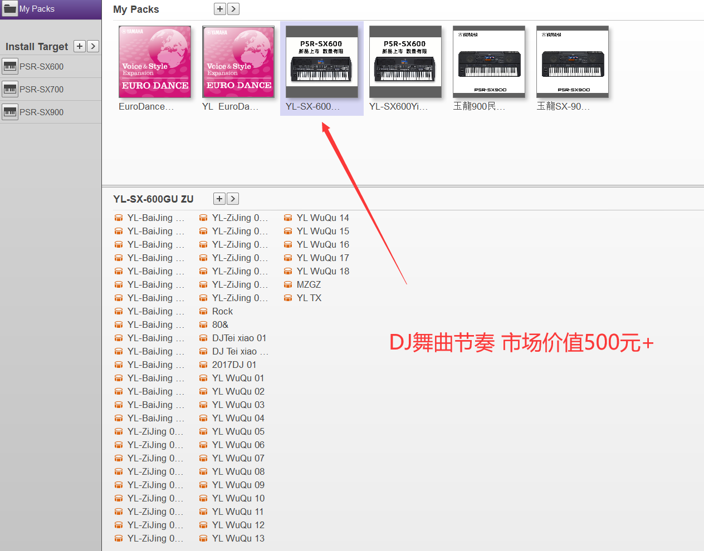Select the 'YL WuQu 15' style entry
The image size is (704, 551).
323,231
